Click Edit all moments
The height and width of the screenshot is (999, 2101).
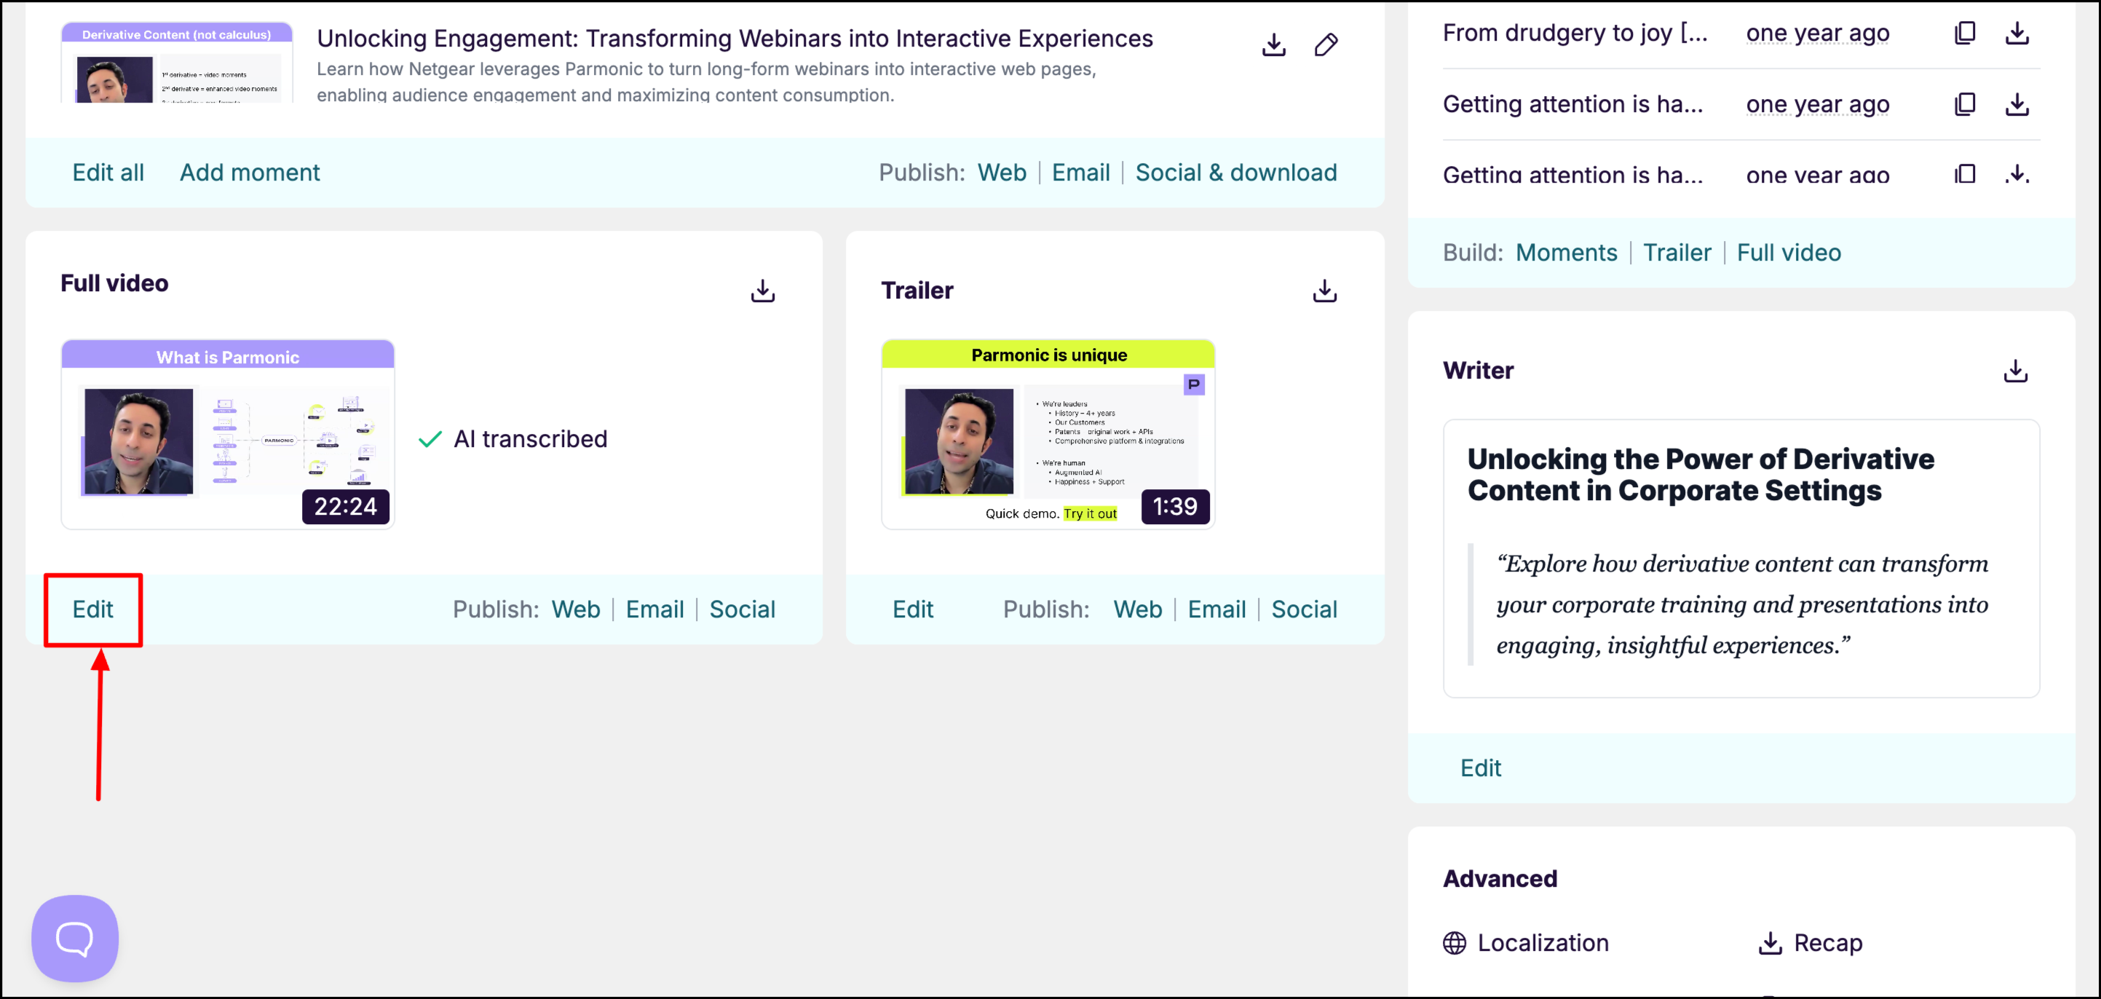(x=108, y=173)
